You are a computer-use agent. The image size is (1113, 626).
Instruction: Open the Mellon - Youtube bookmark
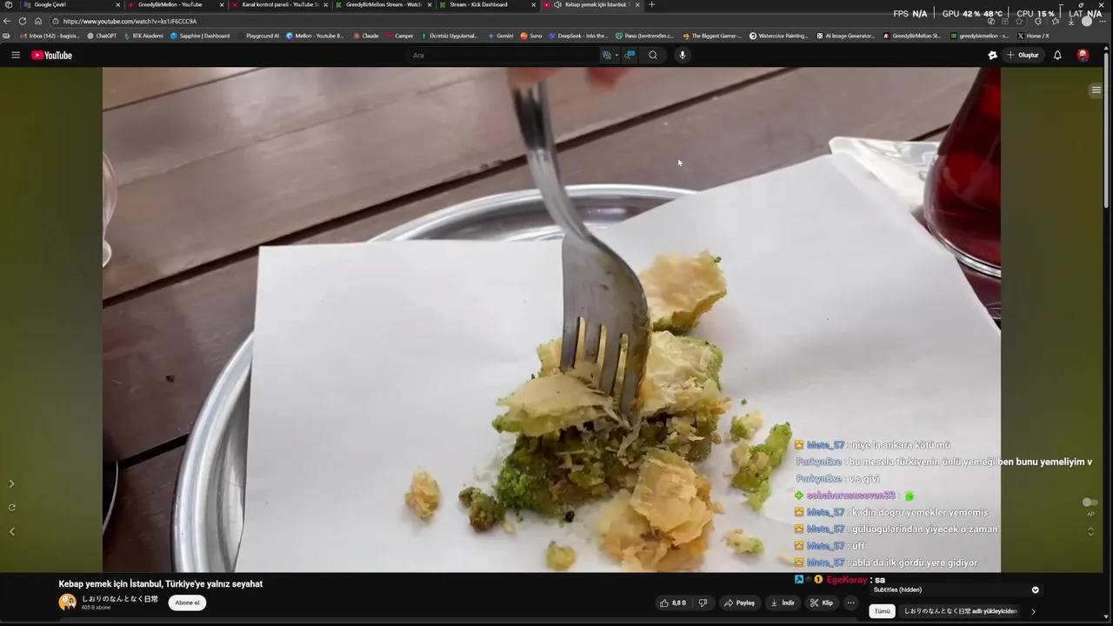pyautogui.click(x=315, y=36)
